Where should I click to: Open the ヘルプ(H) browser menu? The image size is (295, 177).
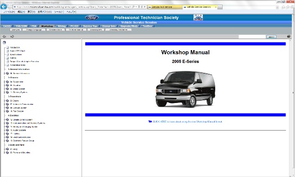click(71, 11)
